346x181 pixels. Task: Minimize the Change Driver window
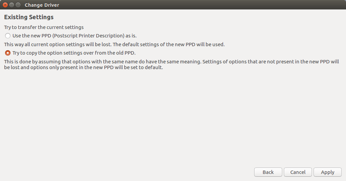click(12, 5)
